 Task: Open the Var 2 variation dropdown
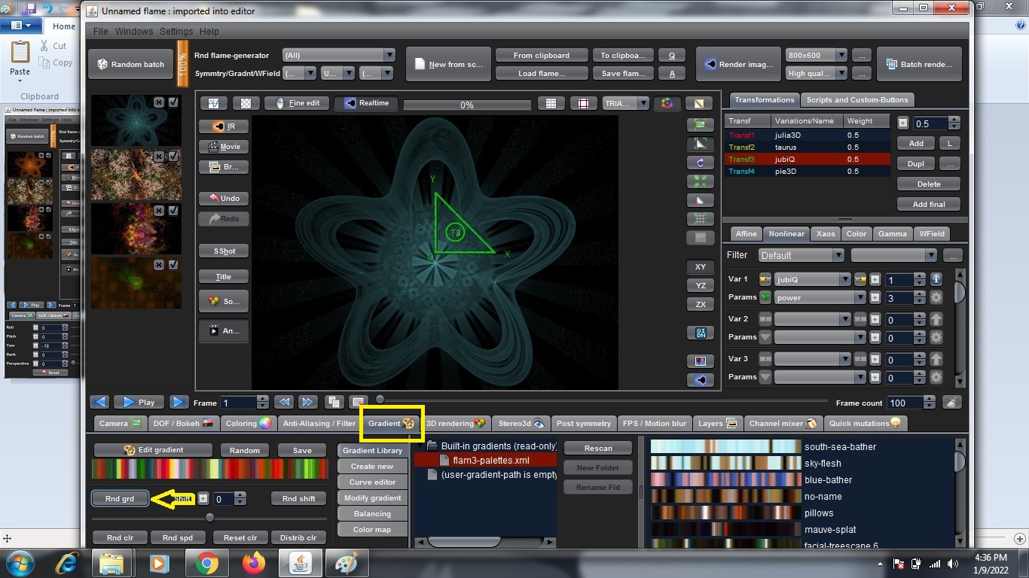812,319
